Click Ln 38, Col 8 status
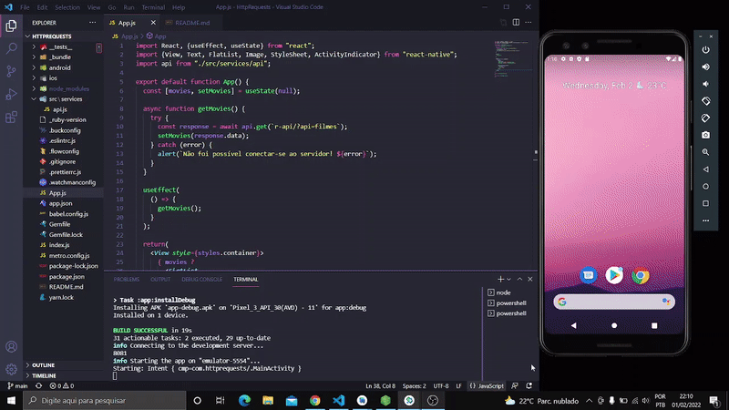Image resolution: width=729 pixels, height=410 pixels. pos(380,385)
